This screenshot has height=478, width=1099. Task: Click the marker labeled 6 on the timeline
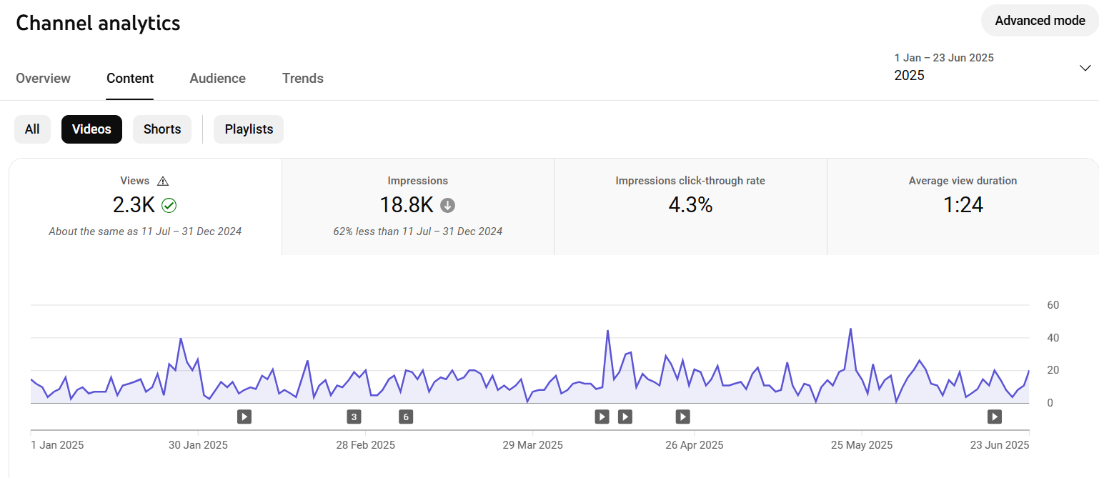(x=406, y=417)
